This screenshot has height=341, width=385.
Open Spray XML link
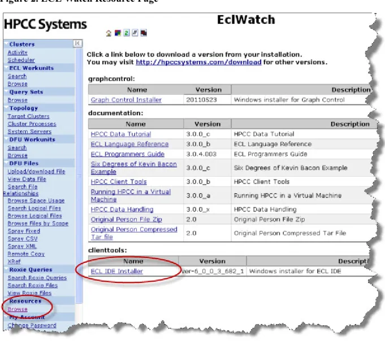22,246
